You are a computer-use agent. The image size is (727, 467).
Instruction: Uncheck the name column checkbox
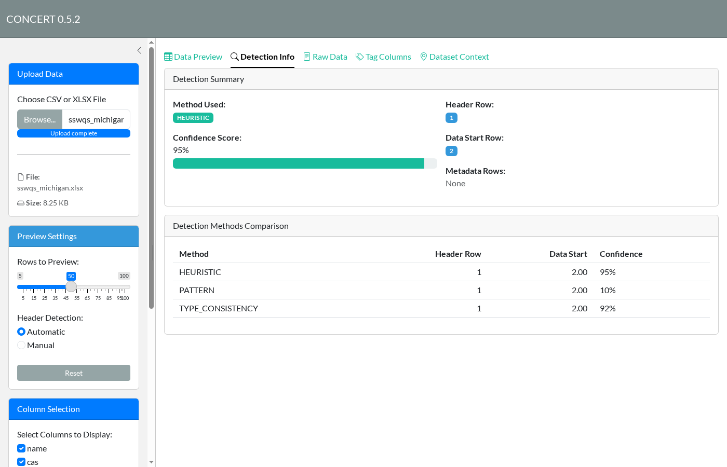coord(21,448)
